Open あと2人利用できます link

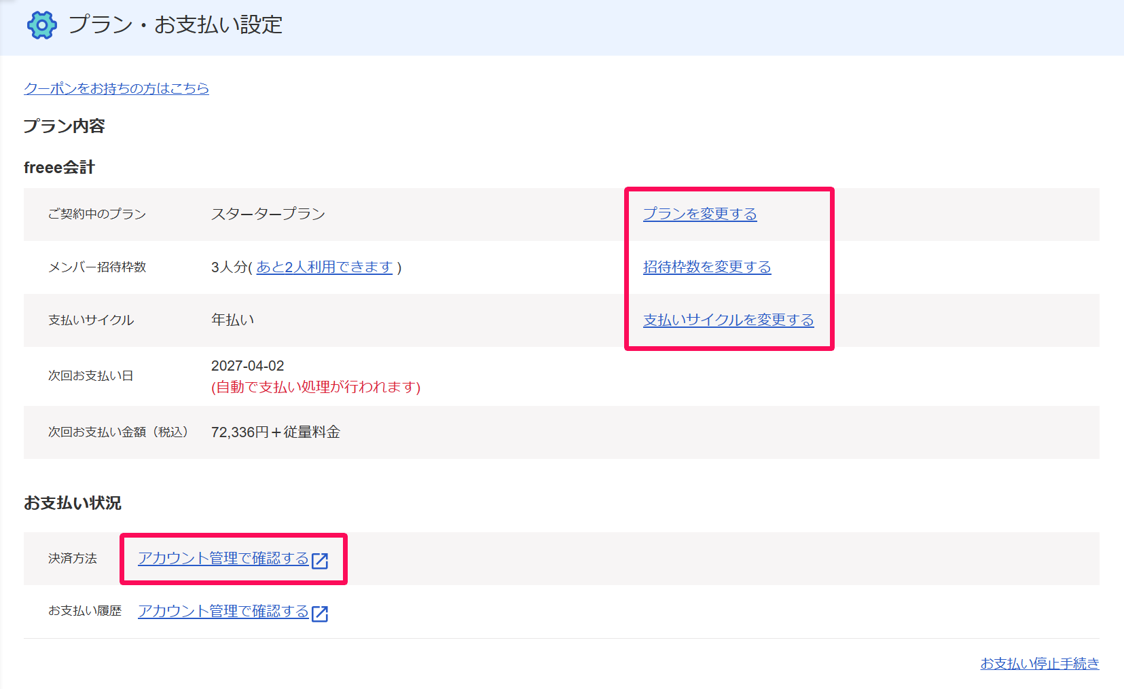pos(325,267)
